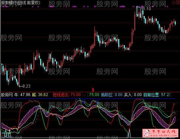
Task: Click the white spike signal near bottom right
Action: pos(129,133)
